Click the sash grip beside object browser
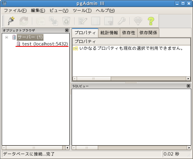 (x=71, y=89)
